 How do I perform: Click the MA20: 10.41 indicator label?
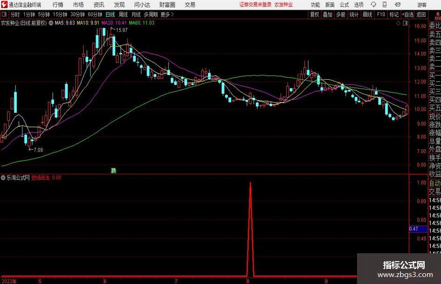pos(114,23)
